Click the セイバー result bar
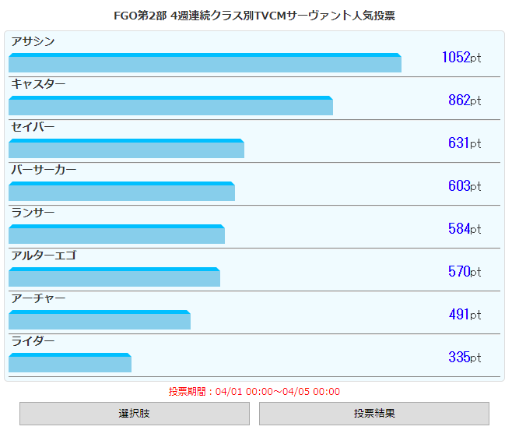512x430 pixels. (126, 149)
